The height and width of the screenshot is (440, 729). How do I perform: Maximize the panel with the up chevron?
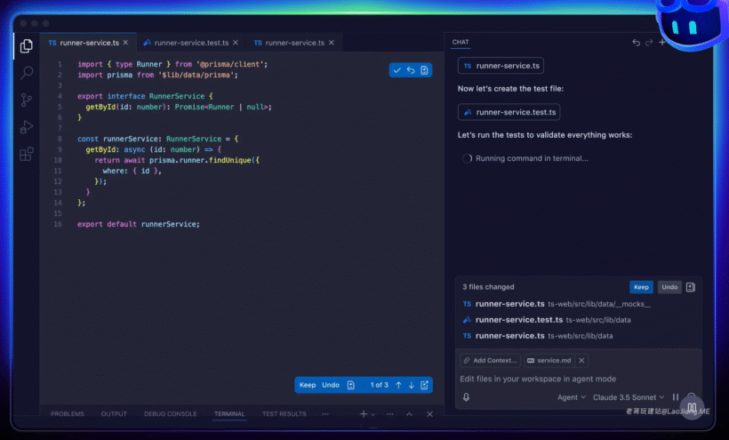(409, 414)
